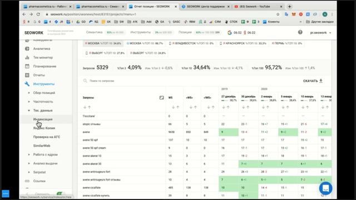356x200 pixels.
Task: Open the Chrome menu dots
Action: [x=332, y=14]
